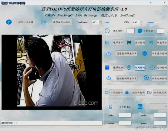Start 视频检测 video detection

coord(140,68)
